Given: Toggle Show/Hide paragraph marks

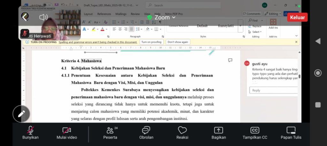Looking at the screenshot, I should (x=160, y=22).
